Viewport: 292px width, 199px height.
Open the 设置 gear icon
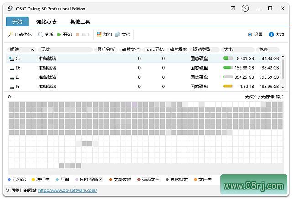[x=250, y=34]
